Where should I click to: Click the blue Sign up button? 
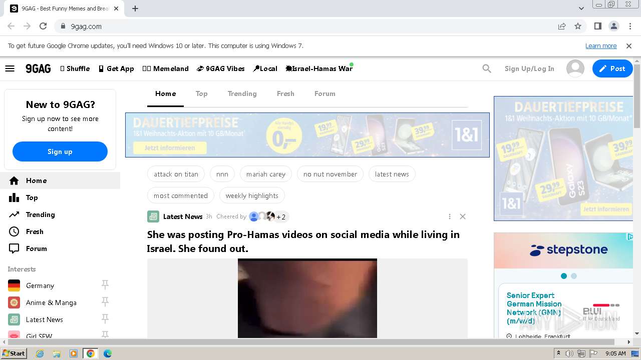click(60, 151)
